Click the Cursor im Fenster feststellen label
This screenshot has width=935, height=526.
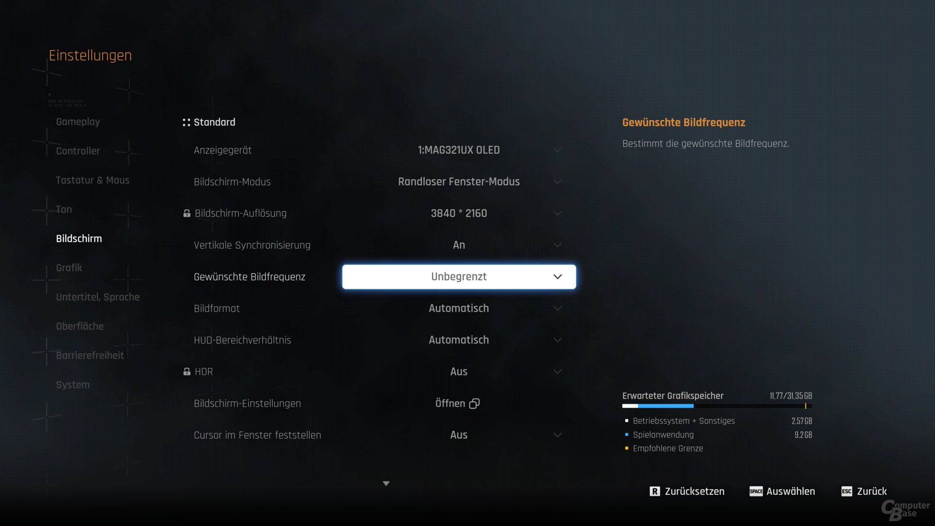tap(257, 435)
